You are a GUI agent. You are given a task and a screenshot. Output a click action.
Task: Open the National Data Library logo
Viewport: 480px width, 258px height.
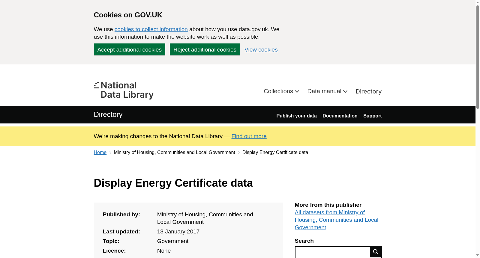[124, 90]
